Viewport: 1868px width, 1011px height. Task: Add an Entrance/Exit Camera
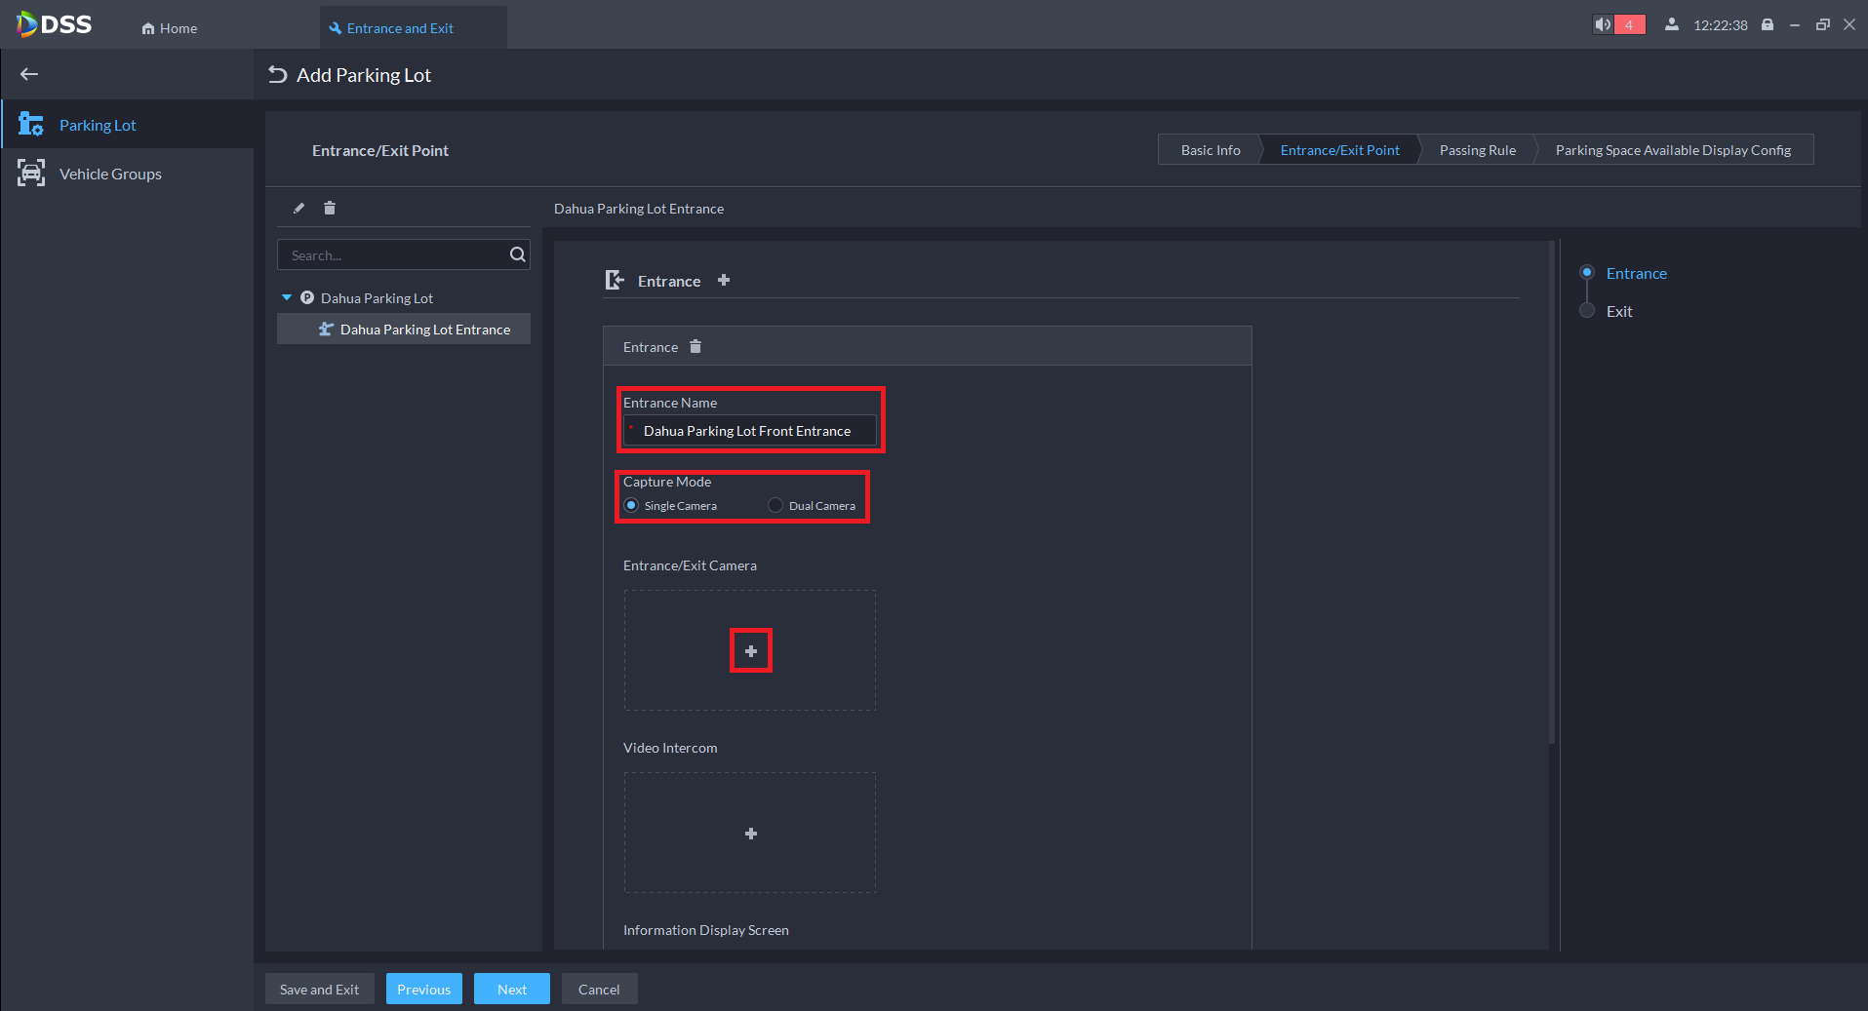pyautogui.click(x=751, y=651)
